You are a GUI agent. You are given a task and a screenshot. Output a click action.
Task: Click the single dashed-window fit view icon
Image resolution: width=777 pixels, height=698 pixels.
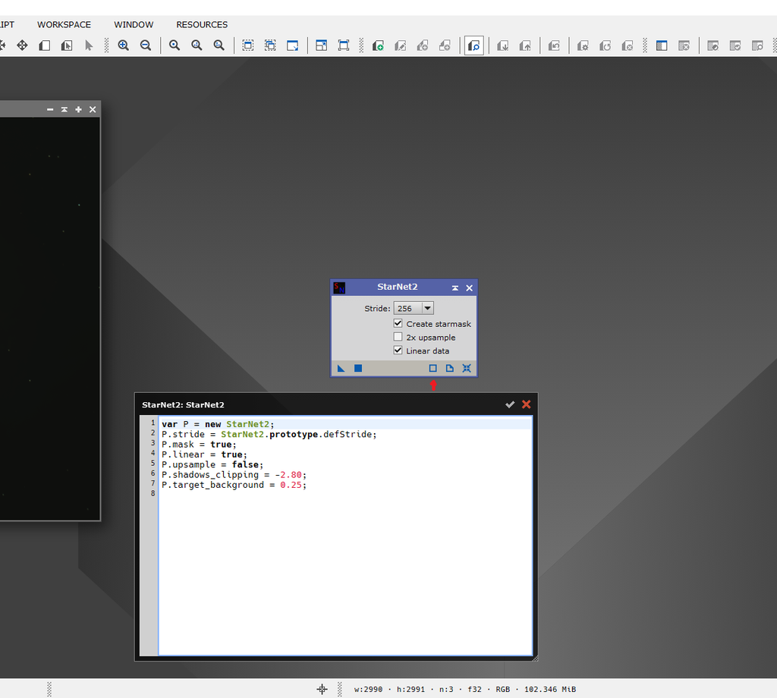pos(248,46)
